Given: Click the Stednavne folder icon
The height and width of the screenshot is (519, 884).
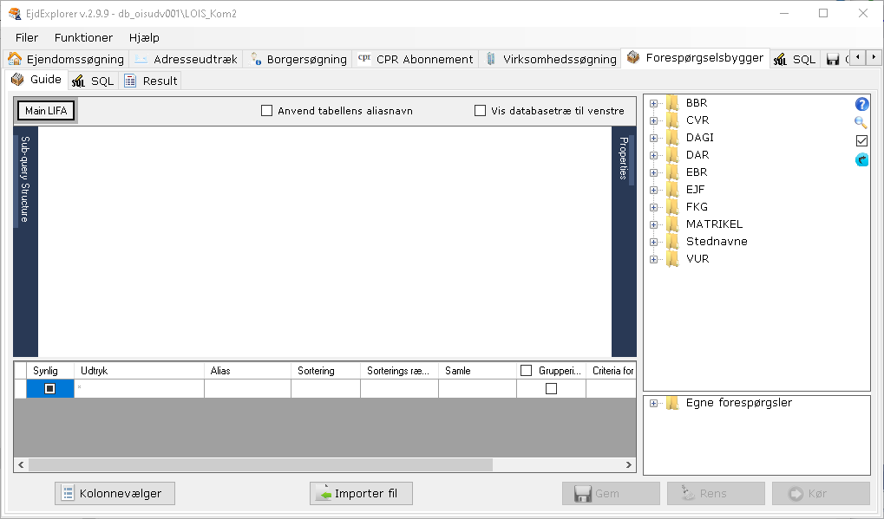Looking at the screenshot, I should [x=672, y=242].
